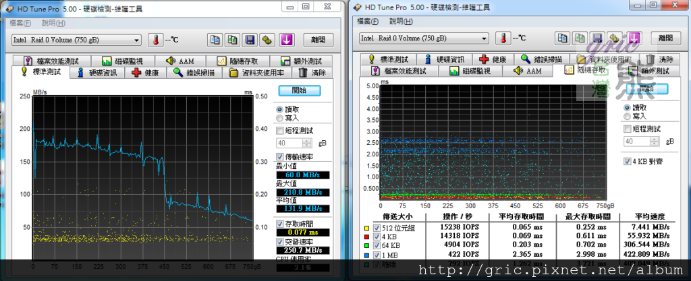Click short stroke gB stepper in right window
Image resolution: width=691 pixels, height=281 pixels.
pyautogui.click(x=655, y=141)
